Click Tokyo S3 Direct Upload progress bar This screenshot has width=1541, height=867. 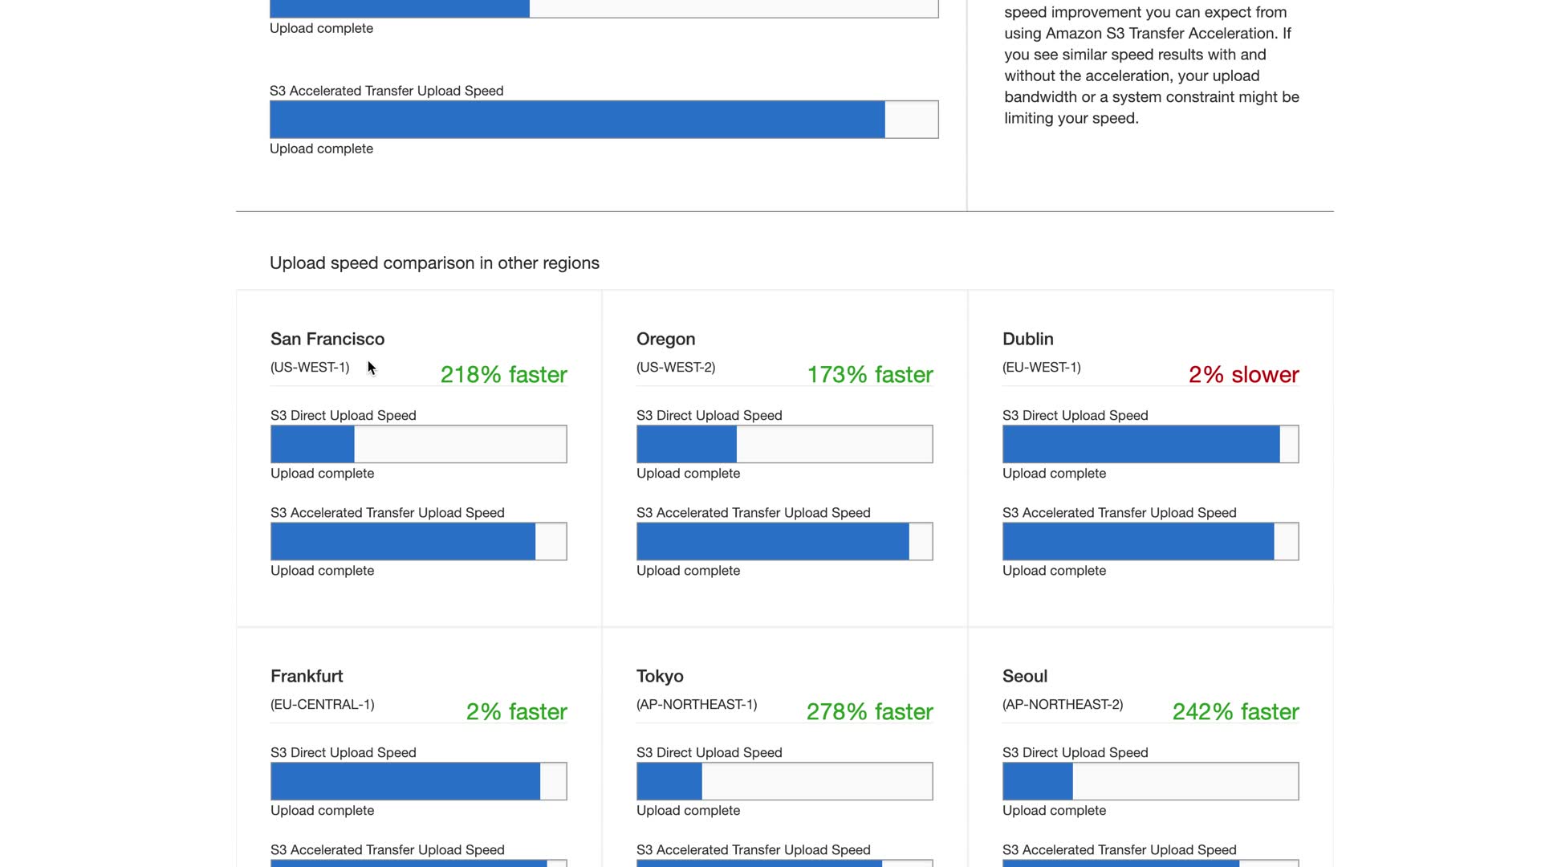point(784,781)
